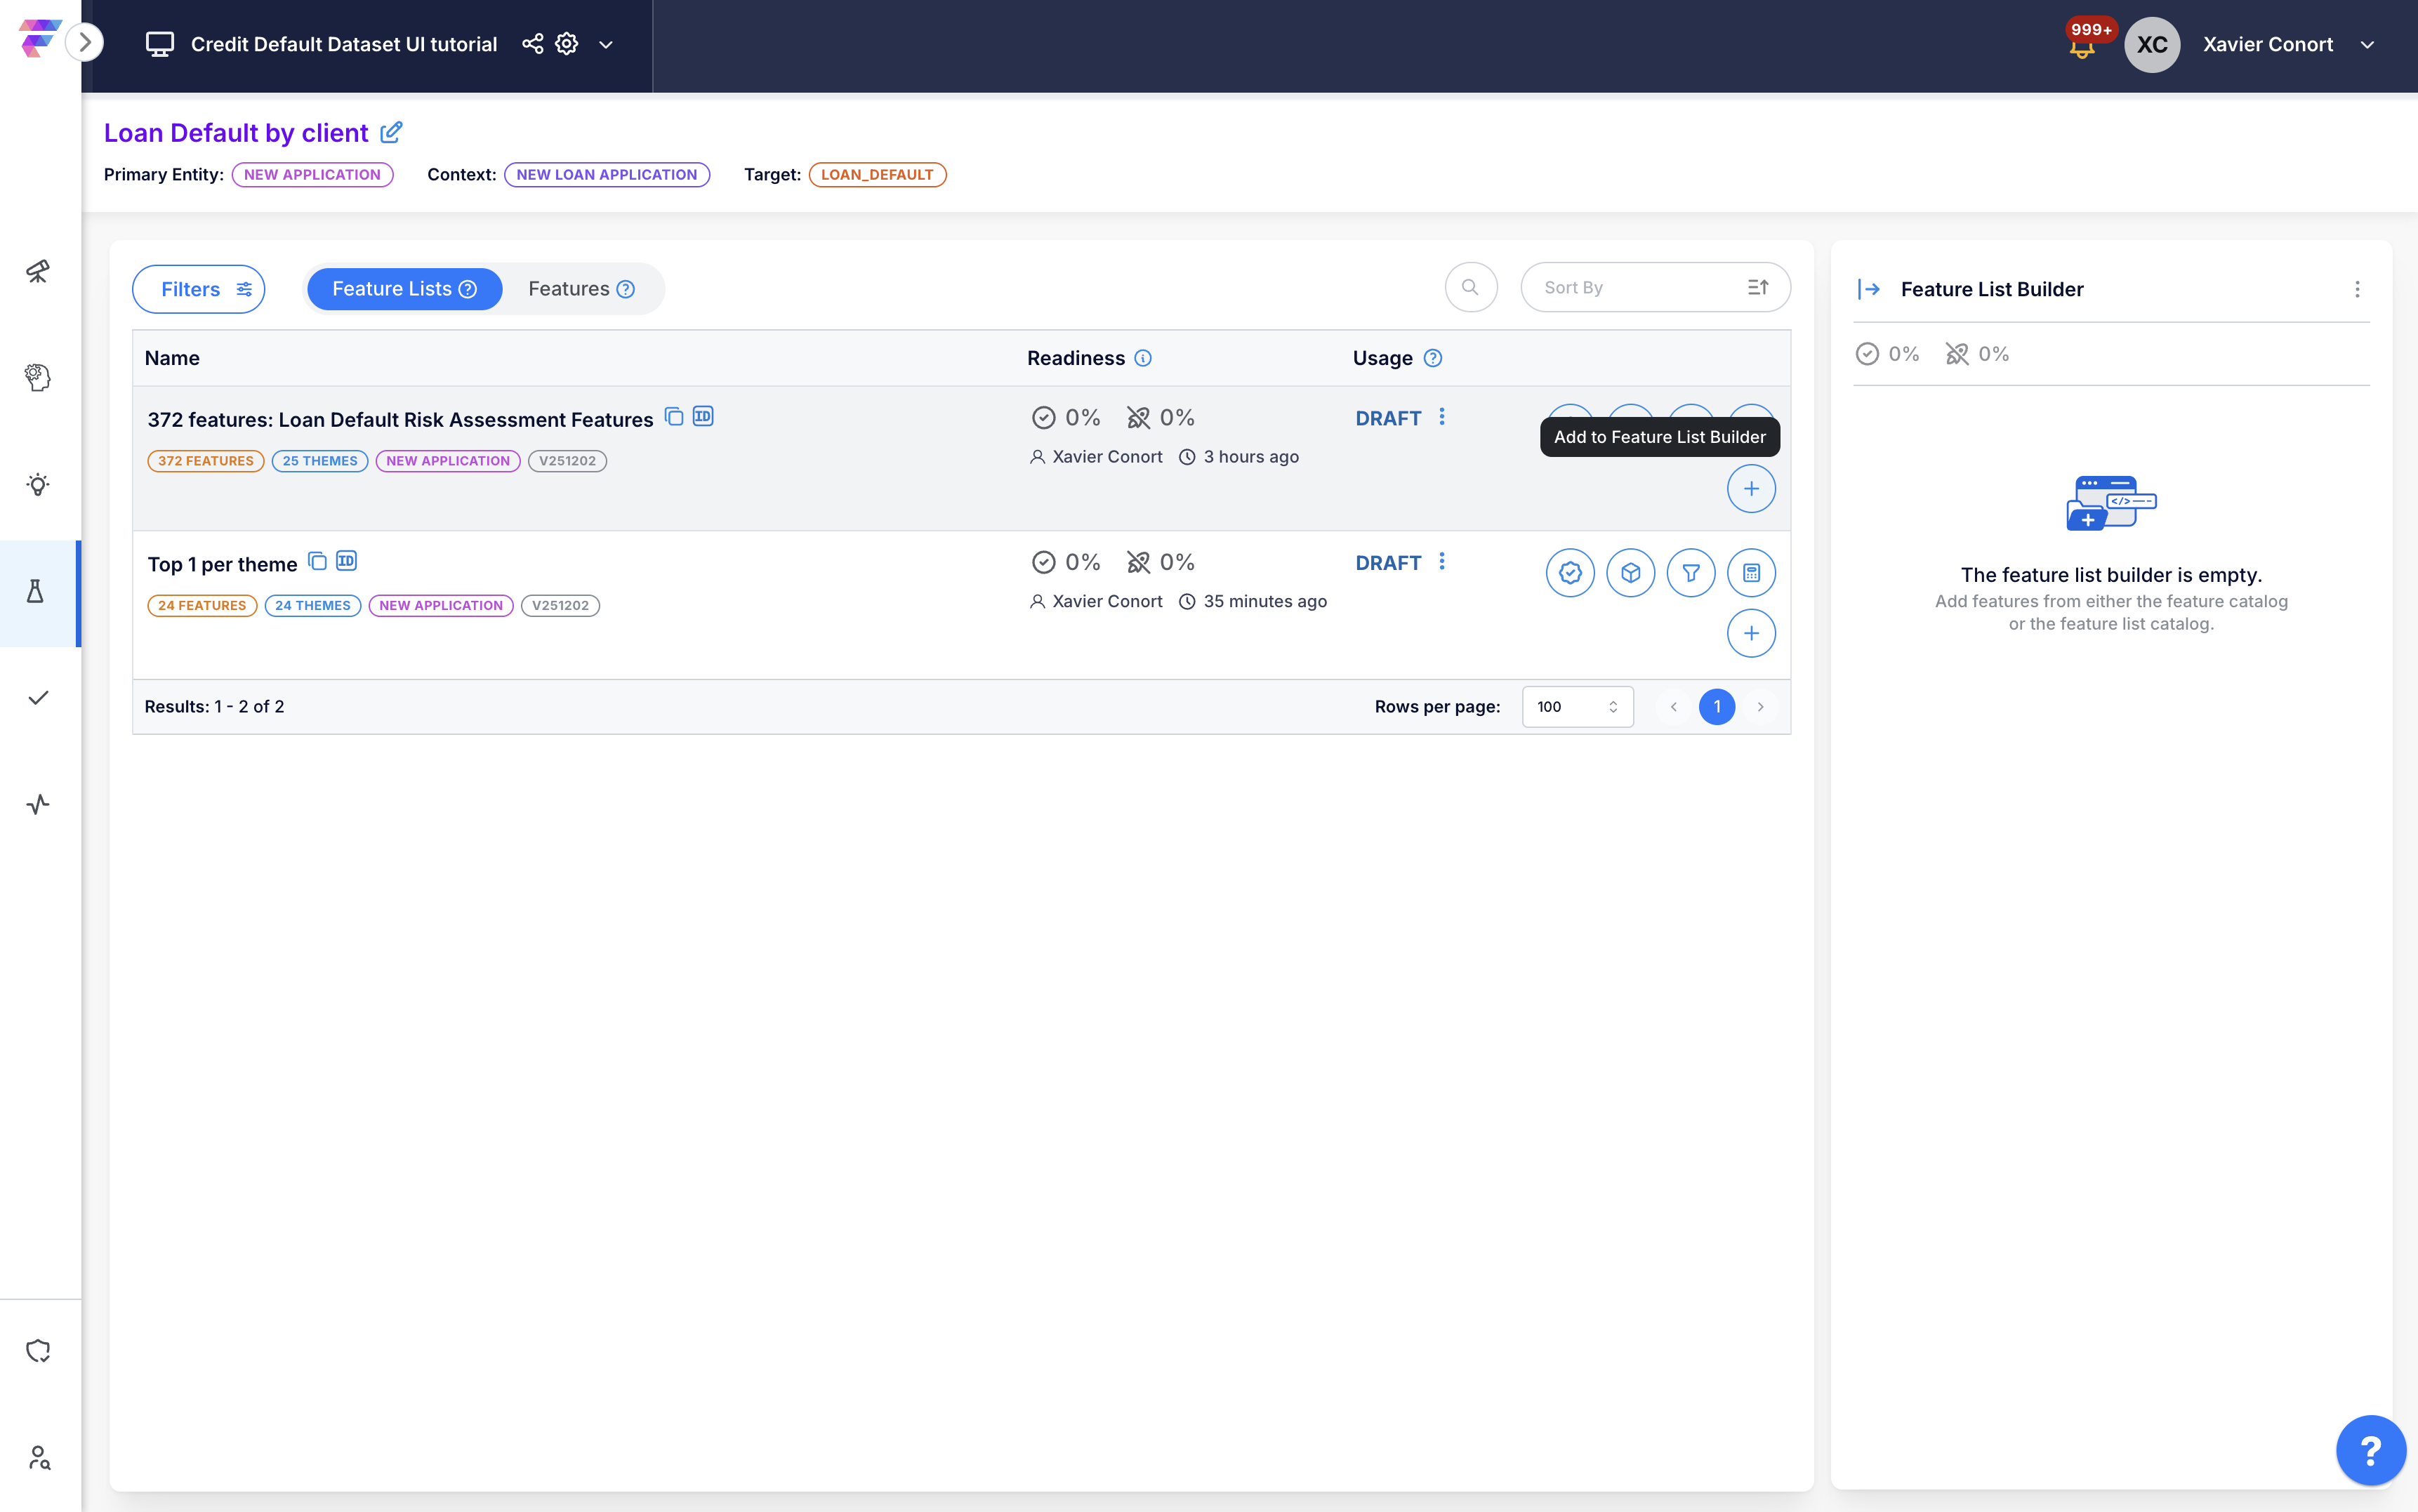Click ID icon next to 372 features list
This screenshot has width=2418, height=1512.
tap(703, 416)
